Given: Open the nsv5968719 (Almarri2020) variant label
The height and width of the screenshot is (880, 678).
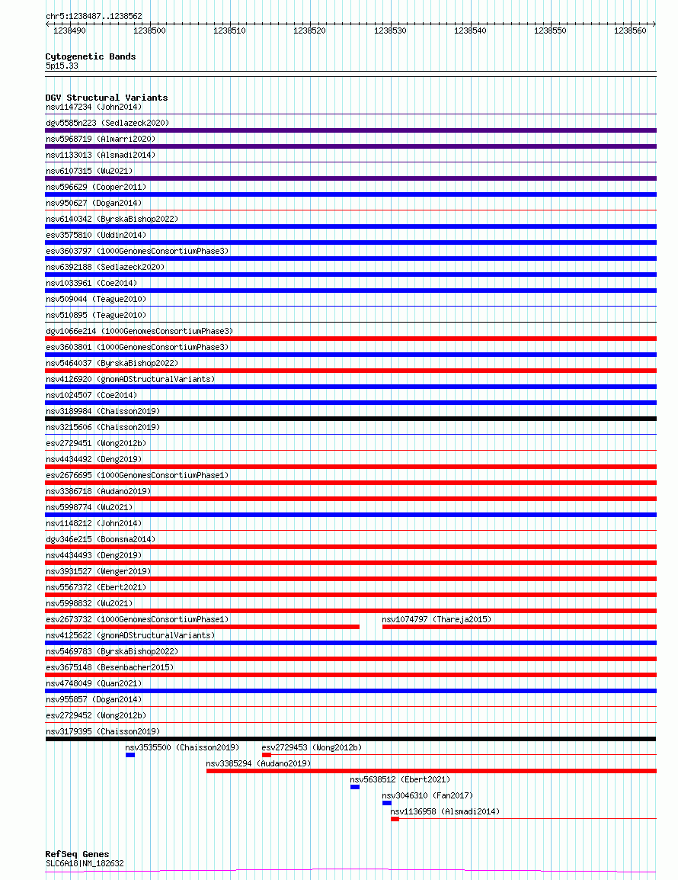Looking at the screenshot, I should pos(101,139).
